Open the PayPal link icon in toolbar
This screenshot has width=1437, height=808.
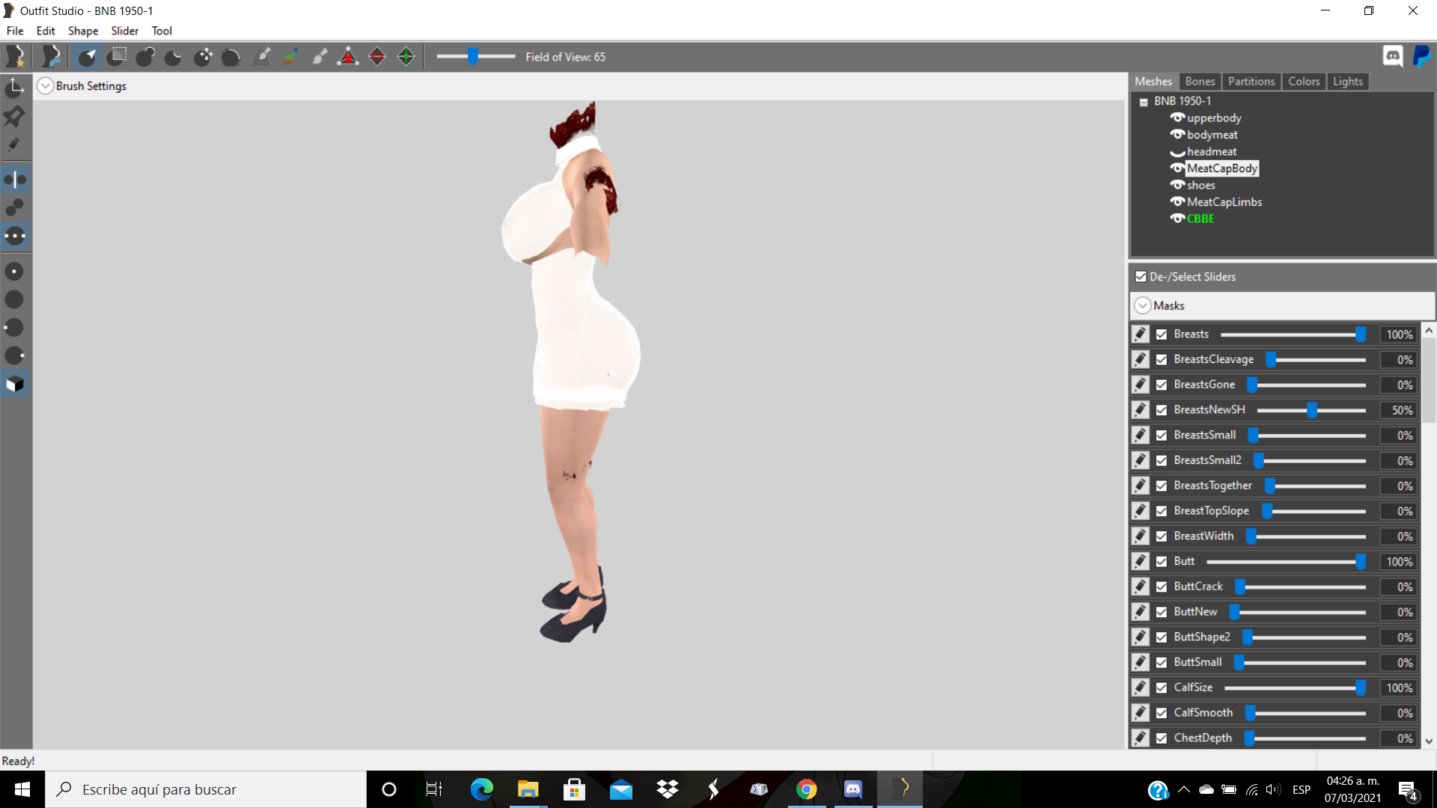[1421, 57]
